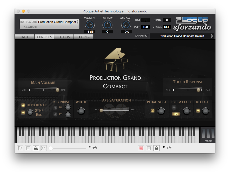This screenshot has width=230, height=174.
Task: Toggle the Pre-Attack LIVE button
Action: coord(176,114)
